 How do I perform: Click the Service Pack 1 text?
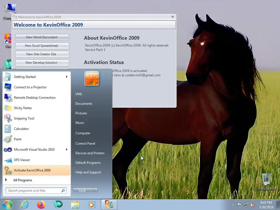pos(95,50)
